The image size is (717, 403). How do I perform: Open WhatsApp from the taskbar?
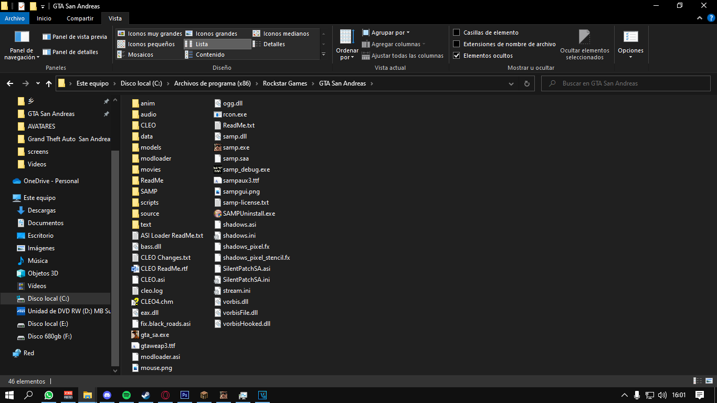click(49, 395)
